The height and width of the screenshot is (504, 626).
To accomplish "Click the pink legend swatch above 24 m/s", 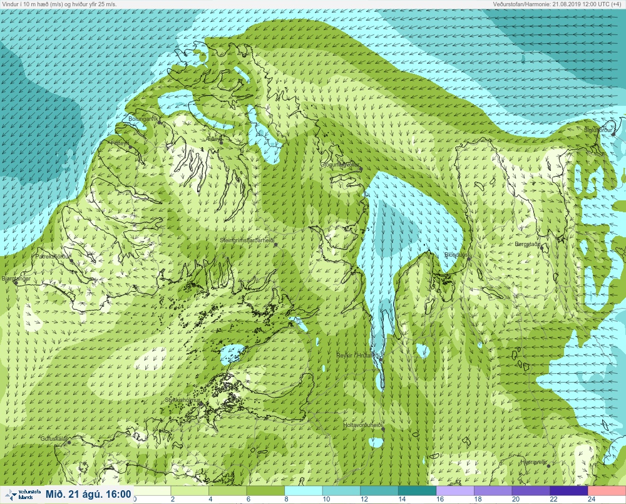I will (x=607, y=490).
